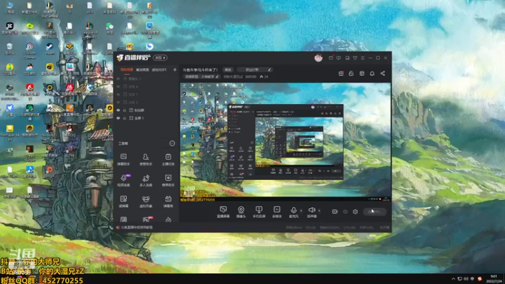Open the mode pill next to the logo
Image resolution: width=505 pixels, height=284 pixels.
click(x=160, y=57)
